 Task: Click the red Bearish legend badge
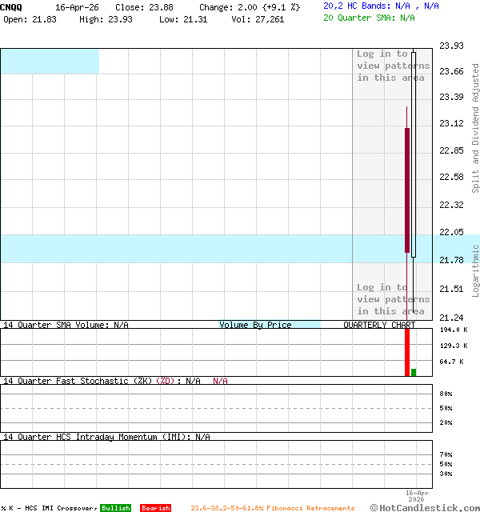click(x=155, y=508)
